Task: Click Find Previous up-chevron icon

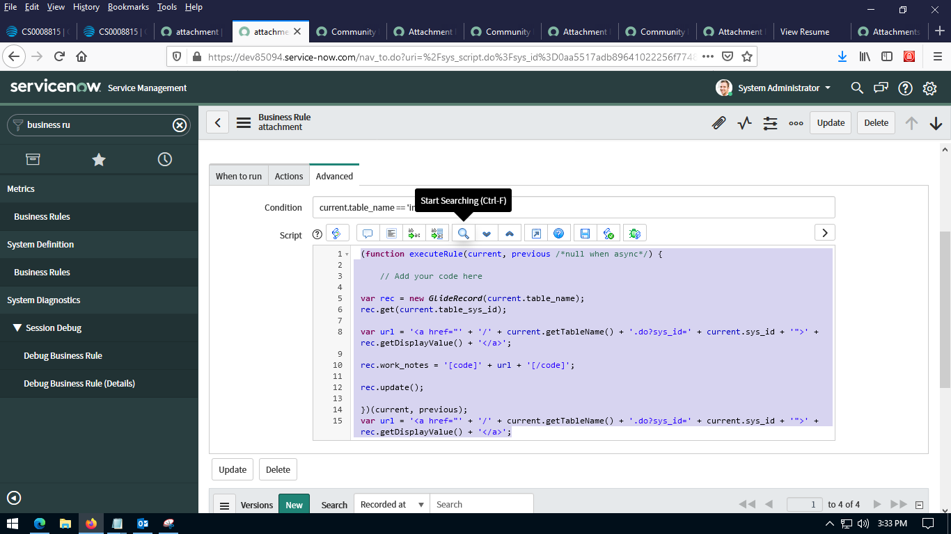Action: pyautogui.click(x=510, y=233)
